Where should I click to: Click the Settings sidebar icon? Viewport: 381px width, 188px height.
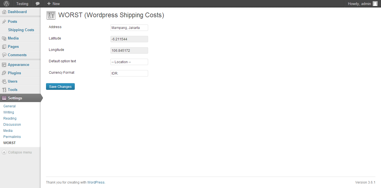click(4, 98)
